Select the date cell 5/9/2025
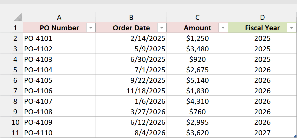Viewport: 297px width, 138px height. (131, 49)
